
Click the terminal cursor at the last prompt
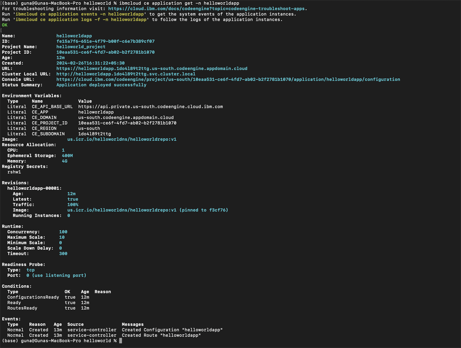click(x=121, y=341)
